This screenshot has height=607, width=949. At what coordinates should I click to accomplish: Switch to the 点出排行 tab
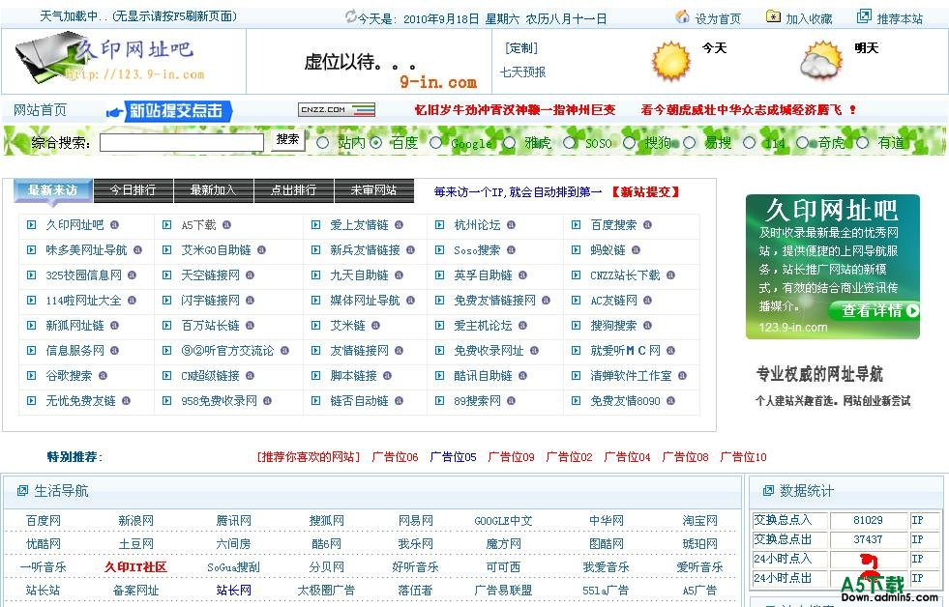point(293,190)
